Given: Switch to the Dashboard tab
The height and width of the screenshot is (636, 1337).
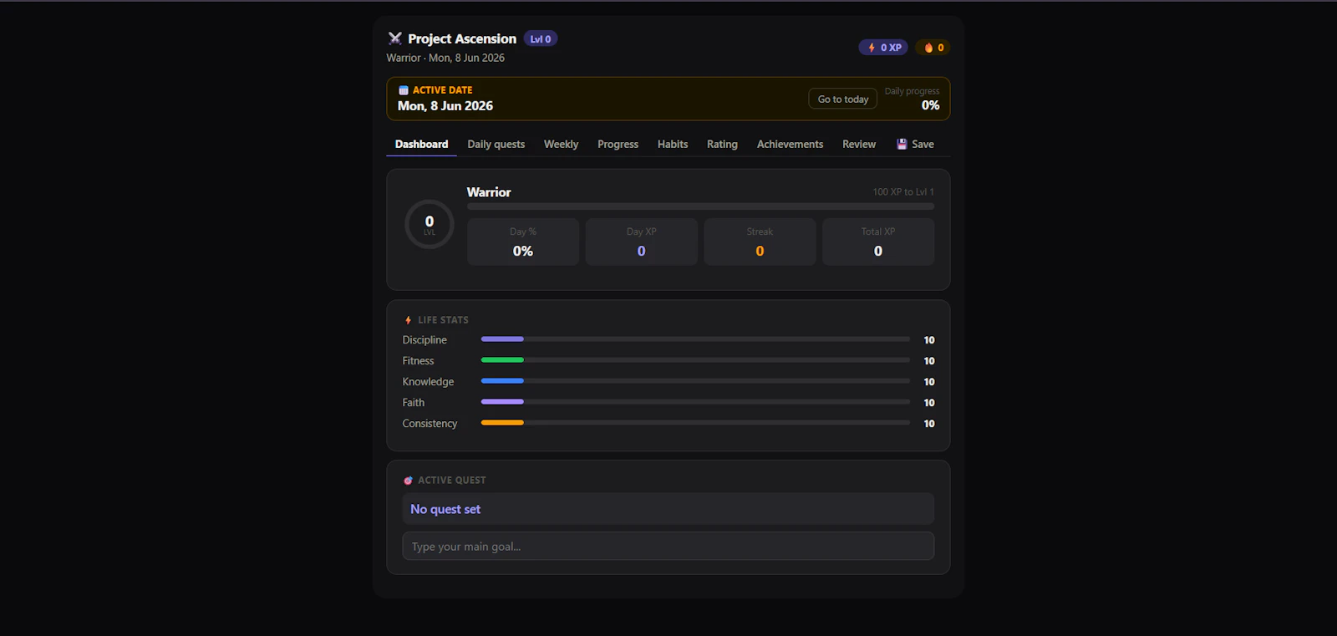Looking at the screenshot, I should 421,144.
